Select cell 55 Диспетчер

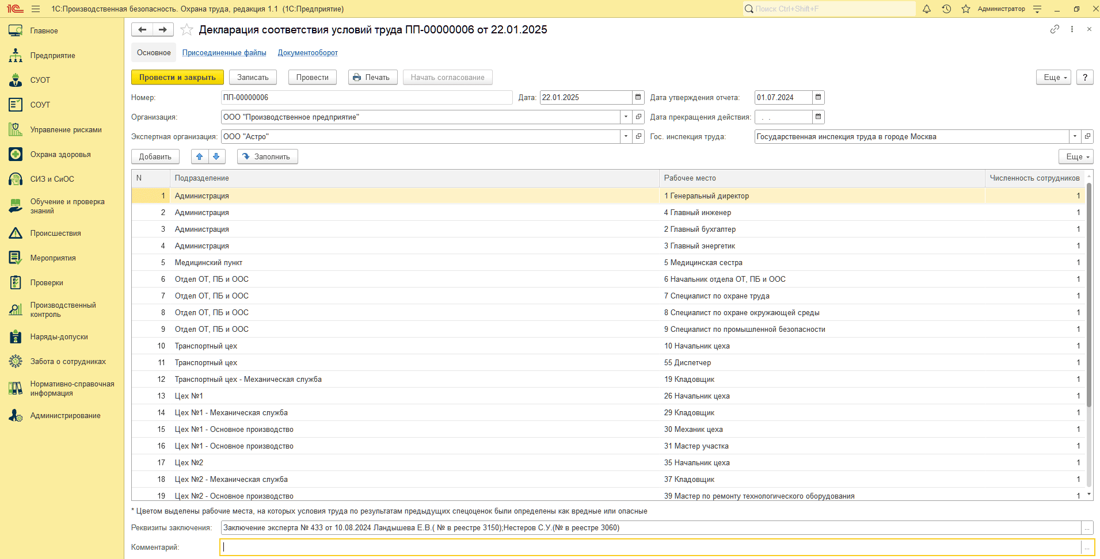822,363
